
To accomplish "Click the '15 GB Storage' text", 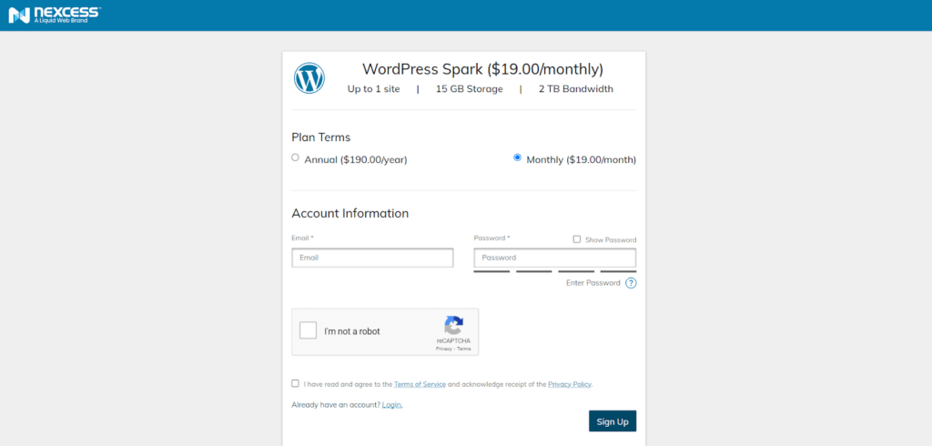I will point(469,89).
